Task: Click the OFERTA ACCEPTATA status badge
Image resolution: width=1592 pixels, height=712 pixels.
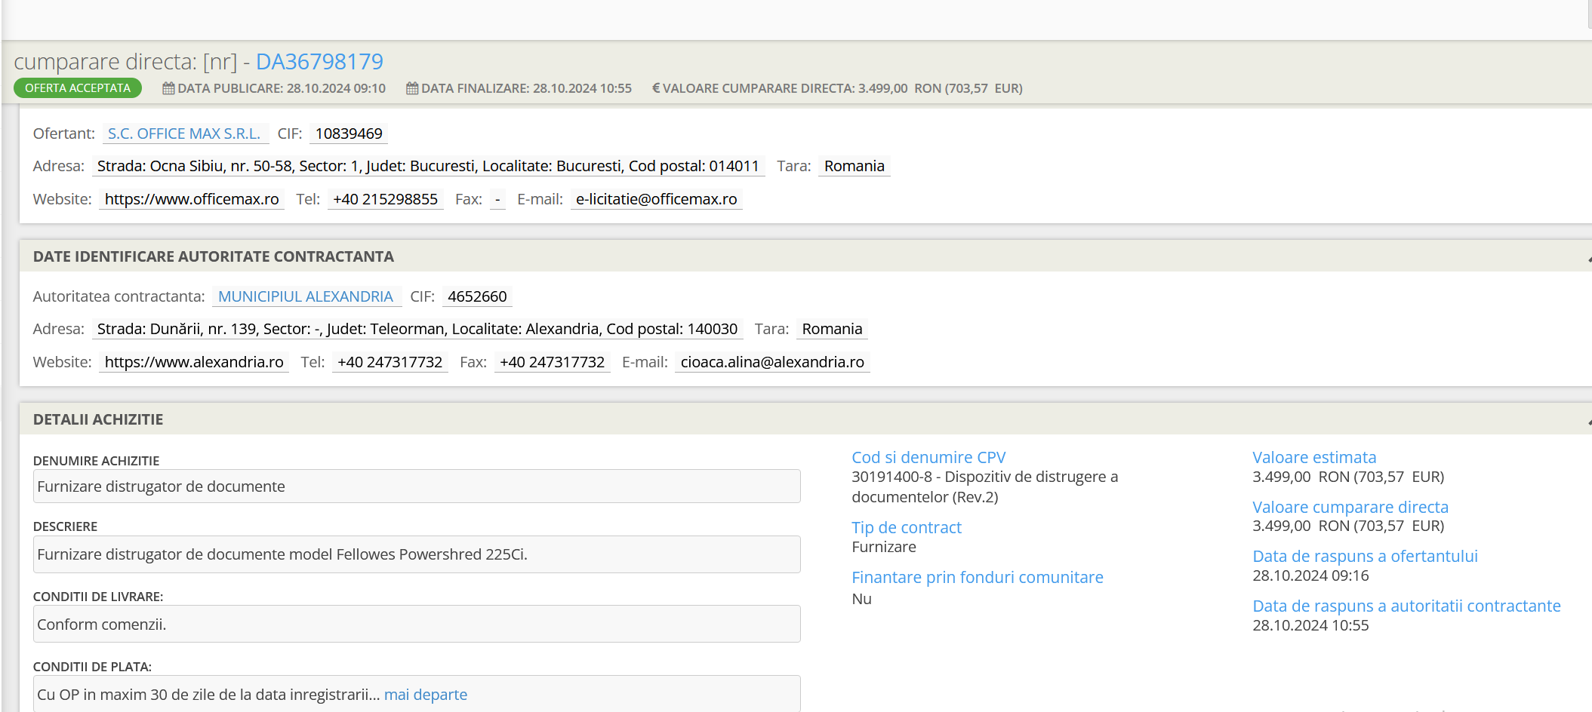Action: pyautogui.click(x=78, y=88)
